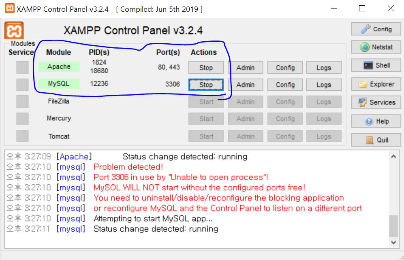The height and width of the screenshot is (260, 404).
Task: Click MySQL PID 12236
Action: (x=99, y=84)
